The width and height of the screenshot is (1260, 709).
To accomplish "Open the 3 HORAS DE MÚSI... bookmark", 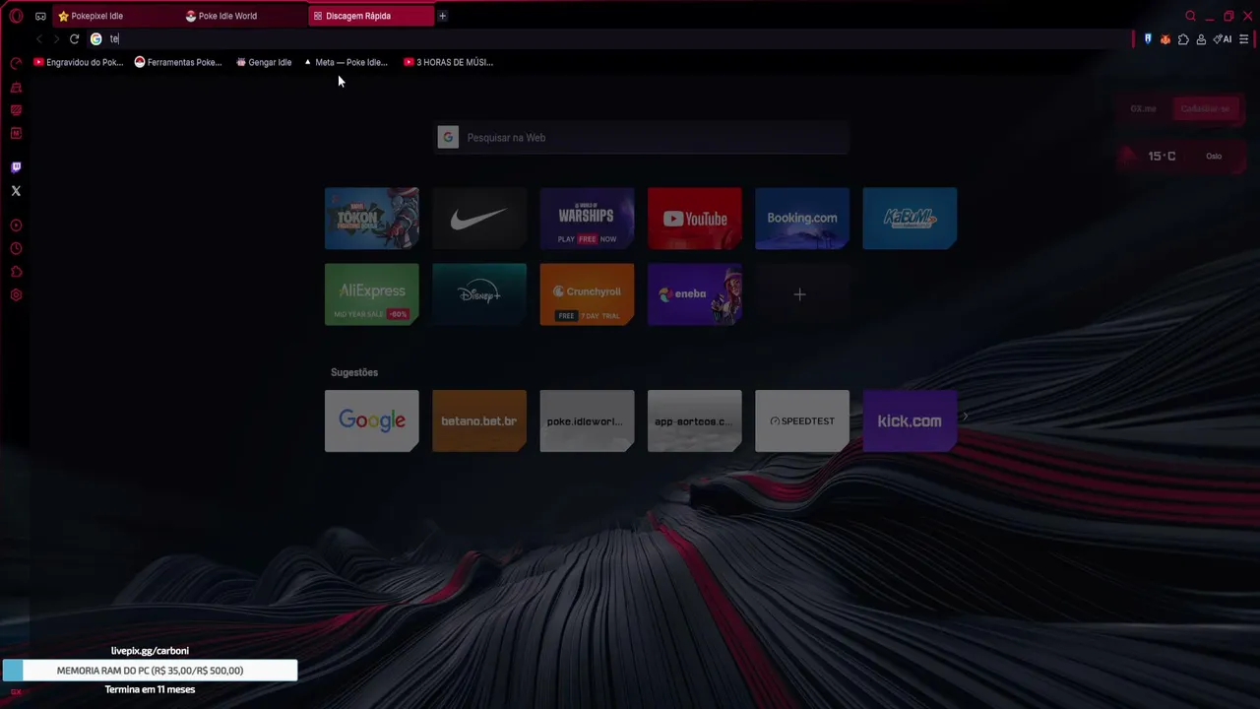I will coord(449,62).
